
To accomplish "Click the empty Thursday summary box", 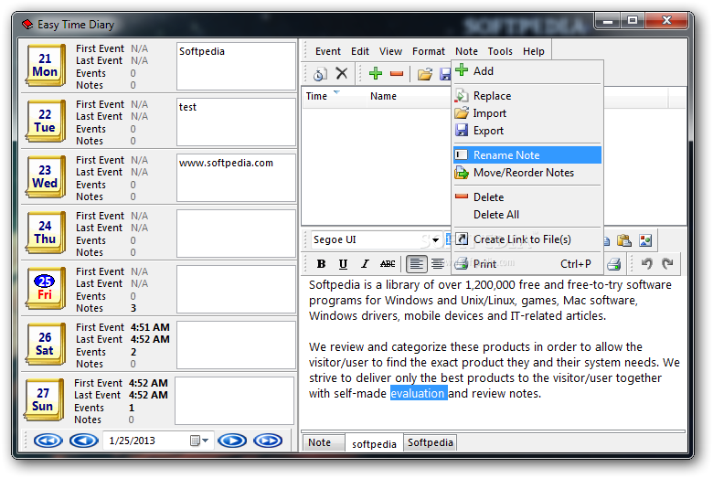I will [x=236, y=233].
